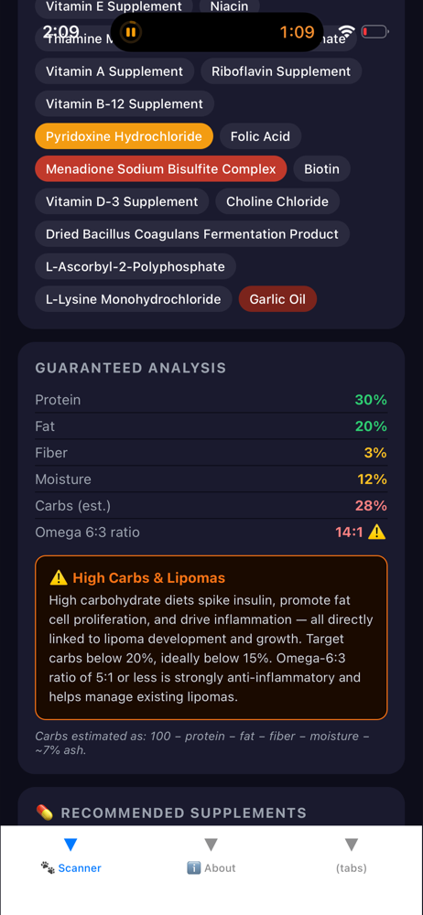The height and width of the screenshot is (915, 423).
Task: Tap the warning icon beside Omega 14:1 ratio
Action: 377,533
